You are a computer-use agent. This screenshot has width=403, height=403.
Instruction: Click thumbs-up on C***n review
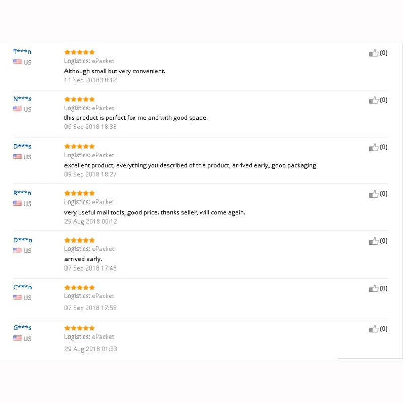pos(374,288)
